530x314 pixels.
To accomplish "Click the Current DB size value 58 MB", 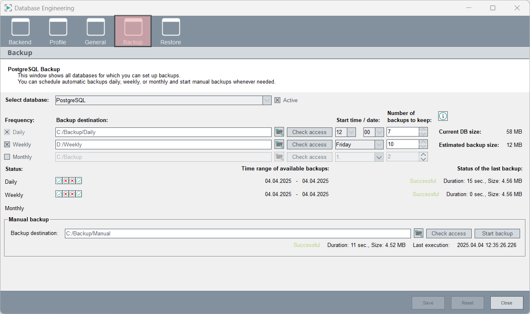I will pyautogui.click(x=514, y=132).
